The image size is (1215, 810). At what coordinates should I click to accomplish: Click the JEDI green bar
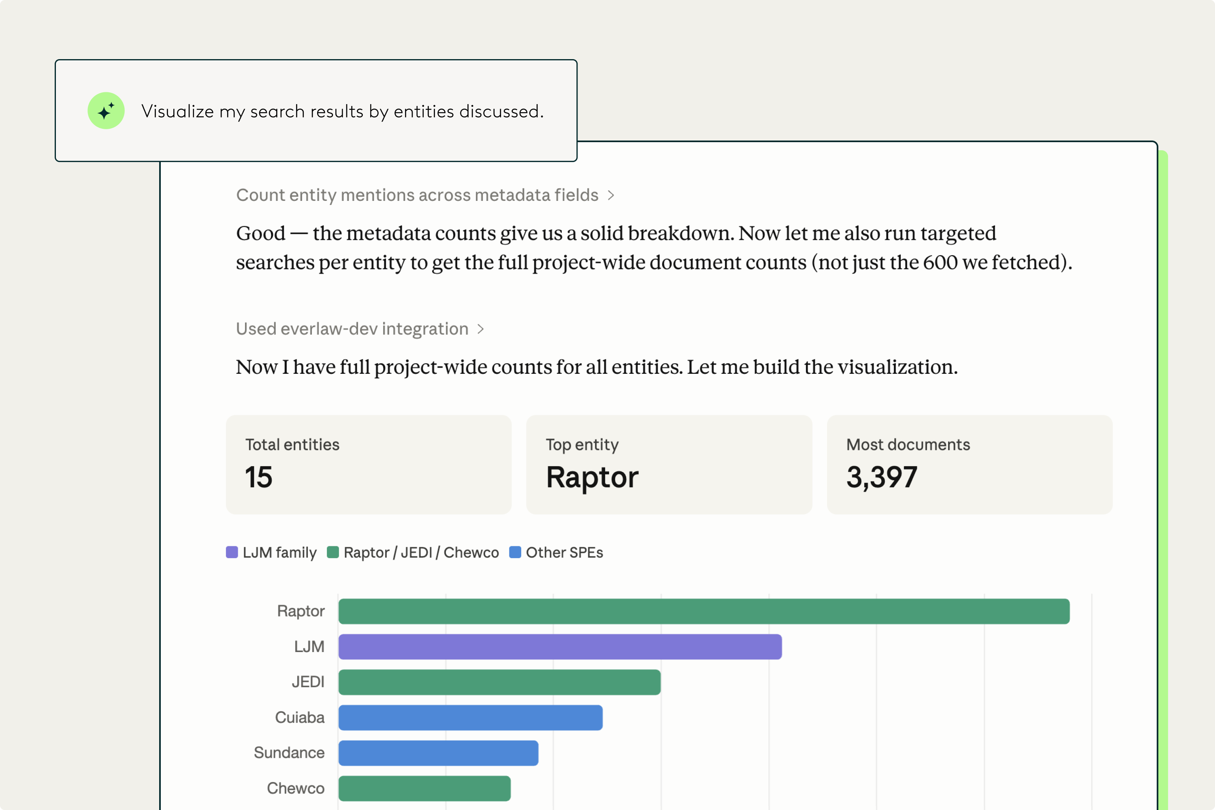(499, 682)
